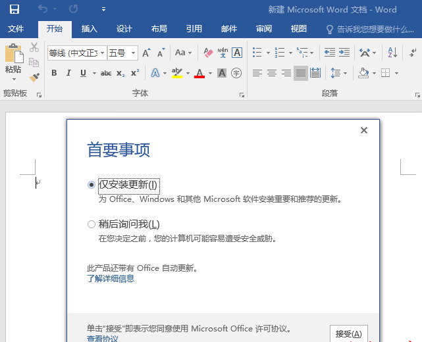Open Customize Quick Access Toolbar arrow

point(103,9)
